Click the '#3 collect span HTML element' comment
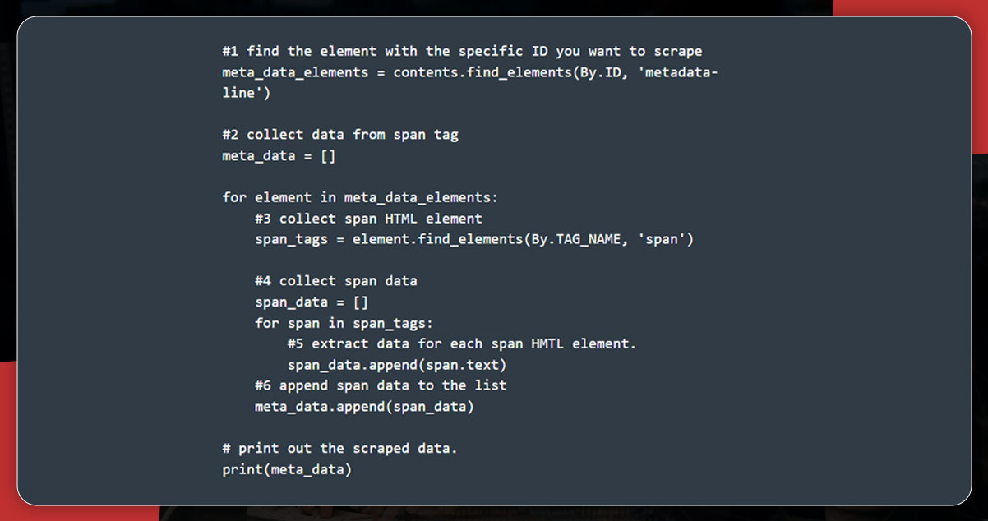Screen dimensions: 988x521 368,219
